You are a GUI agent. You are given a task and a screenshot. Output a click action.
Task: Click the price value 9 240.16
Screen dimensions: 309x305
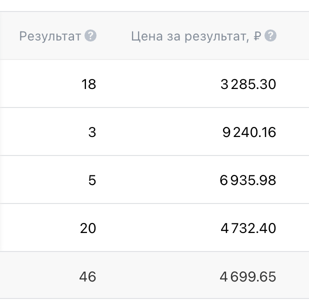coord(249,132)
